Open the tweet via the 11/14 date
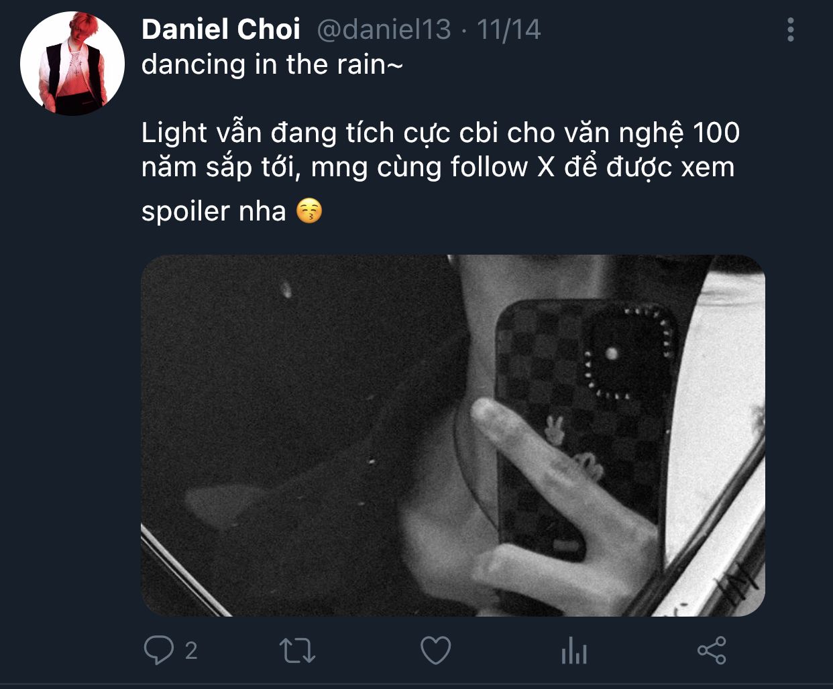Viewport: 833px width, 689px height. pyautogui.click(x=508, y=29)
